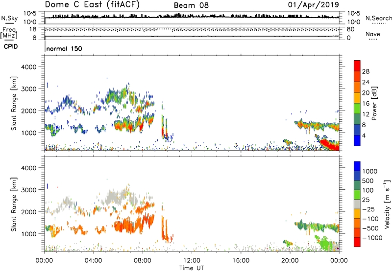Click the left '10^5' noise axis tick

[x=30, y=14]
